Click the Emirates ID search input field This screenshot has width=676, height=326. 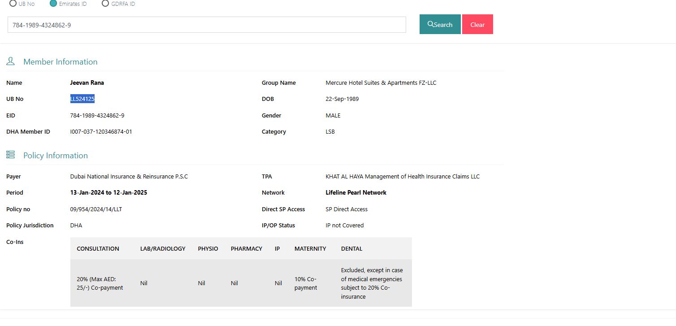point(206,25)
